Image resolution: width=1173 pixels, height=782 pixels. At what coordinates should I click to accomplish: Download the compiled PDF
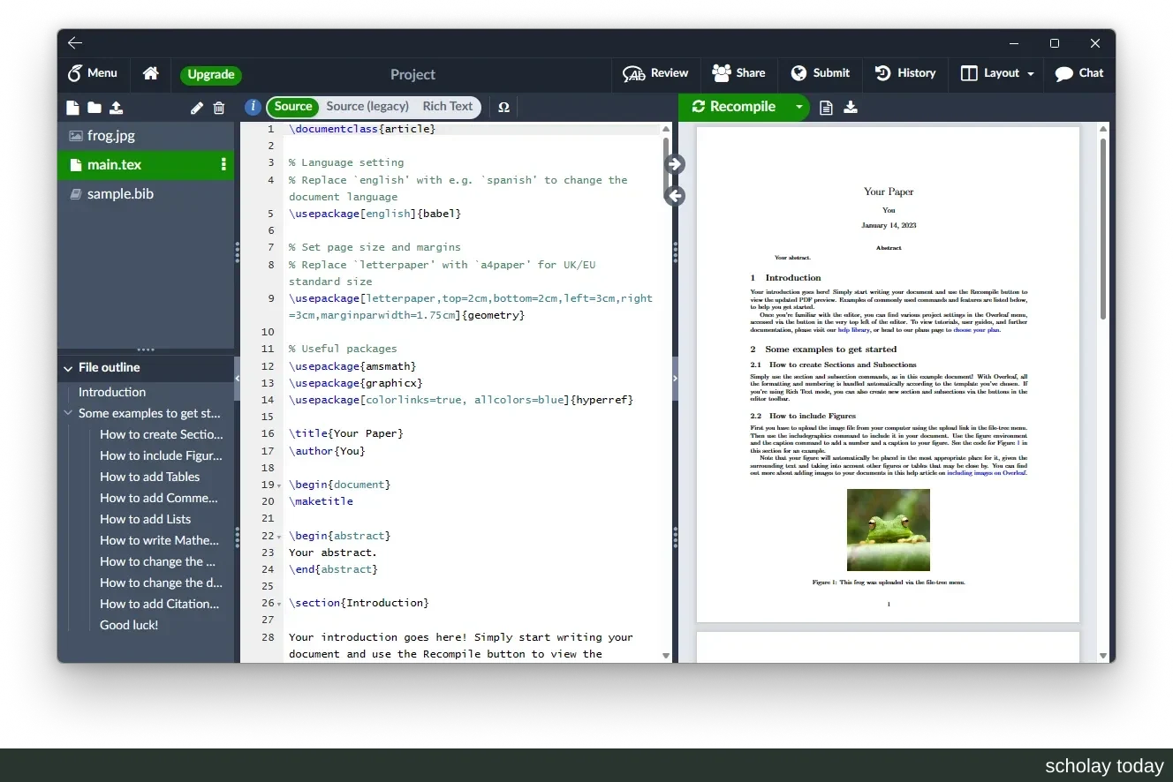(851, 107)
